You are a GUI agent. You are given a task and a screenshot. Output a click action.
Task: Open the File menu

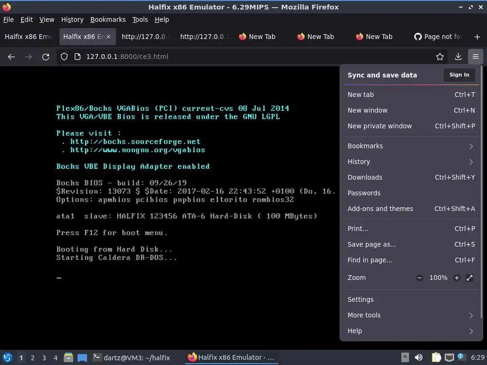[x=9, y=19]
